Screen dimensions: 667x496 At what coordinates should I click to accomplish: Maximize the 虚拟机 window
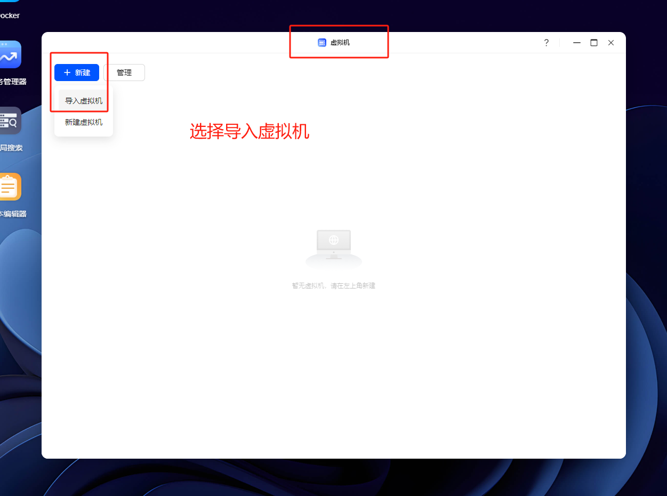593,43
